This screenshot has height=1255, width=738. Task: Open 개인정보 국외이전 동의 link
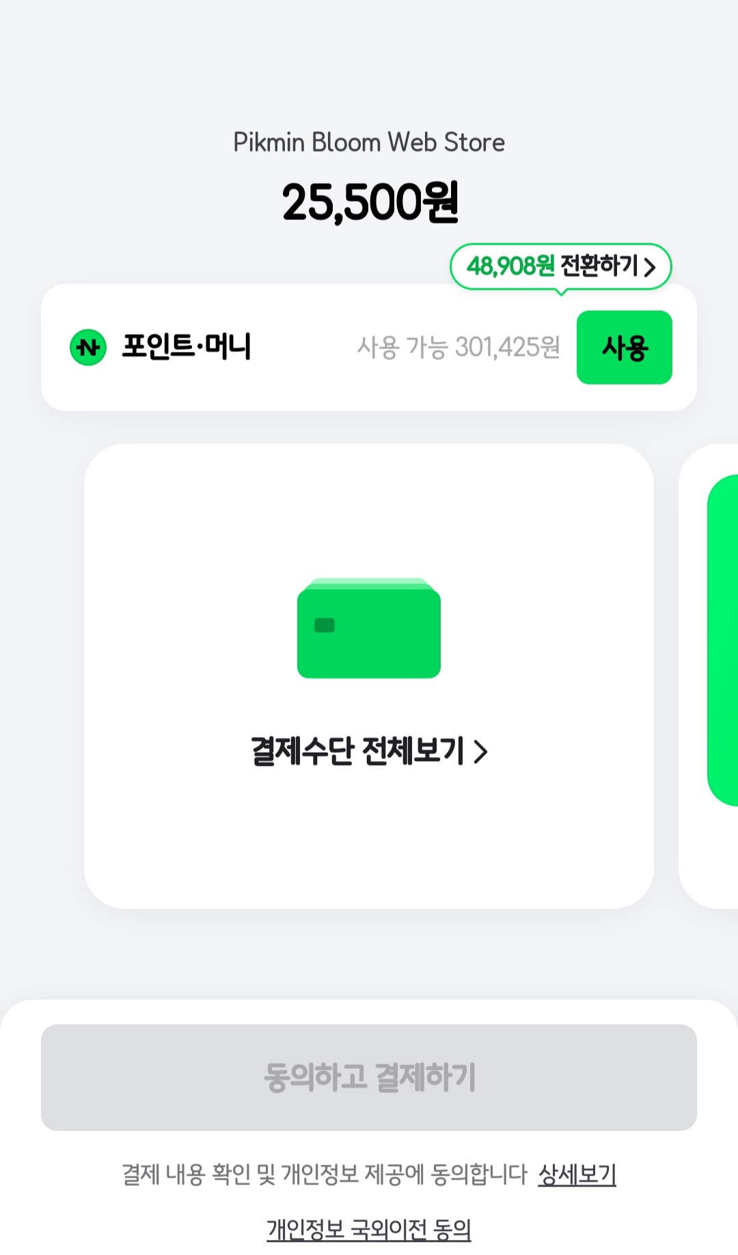369,1229
